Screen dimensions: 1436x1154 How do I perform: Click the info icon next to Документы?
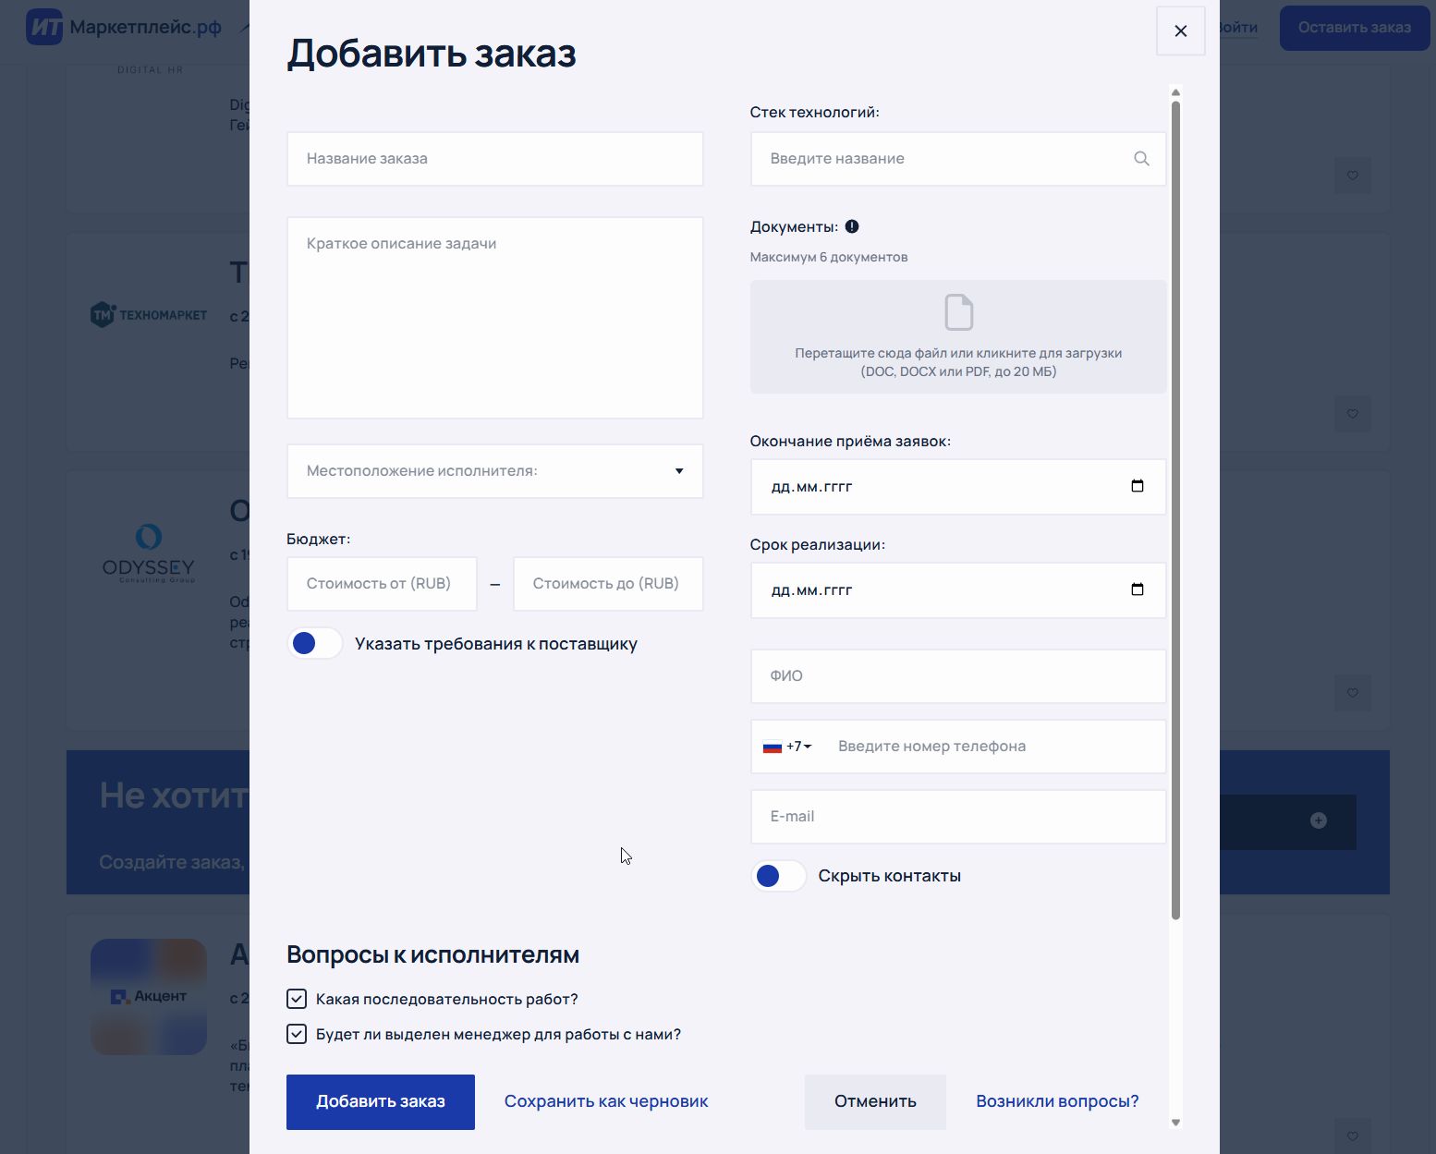pos(853,225)
